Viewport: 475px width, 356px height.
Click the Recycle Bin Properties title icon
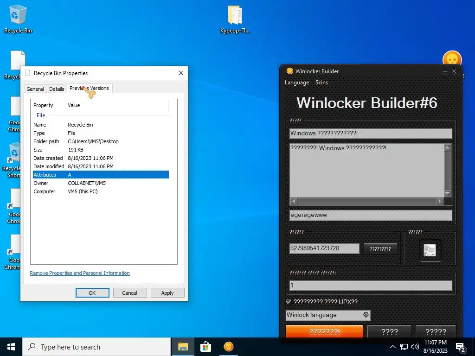pyautogui.click(x=28, y=73)
